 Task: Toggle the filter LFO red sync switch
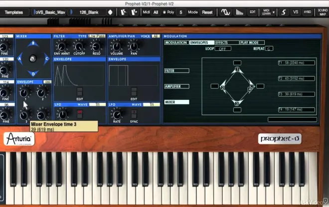pyautogui.click(x=80, y=114)
